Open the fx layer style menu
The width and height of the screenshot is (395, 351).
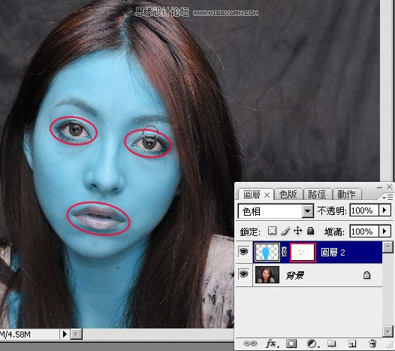(x=272, y=343)
